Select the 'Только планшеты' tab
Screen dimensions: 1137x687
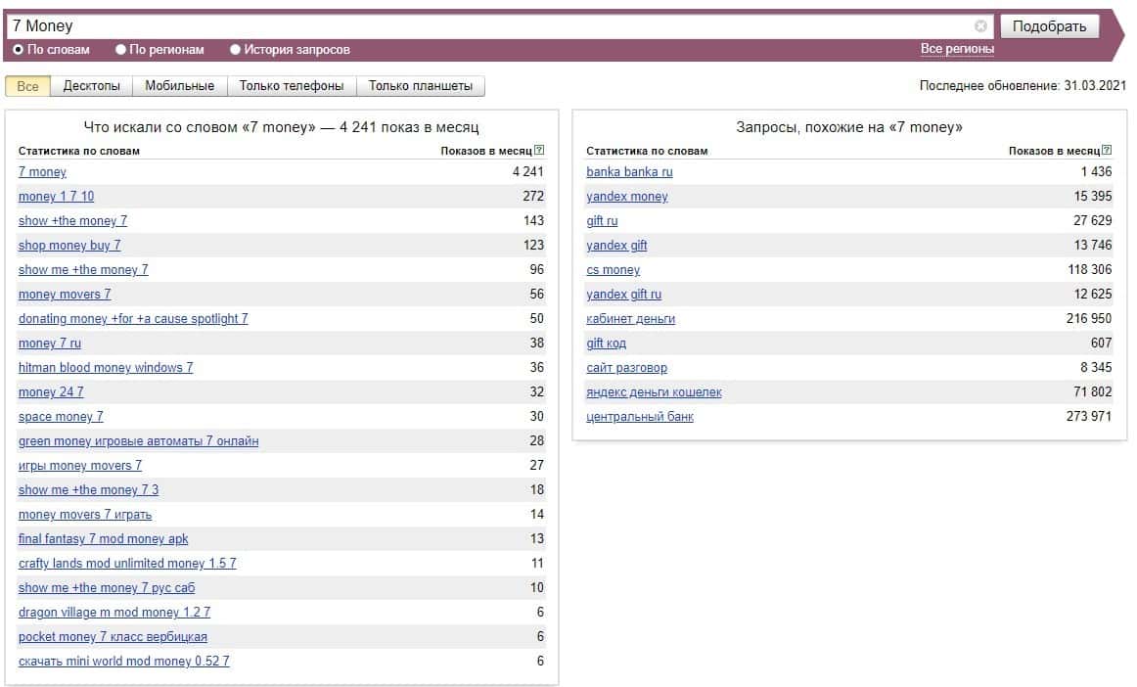420,86
